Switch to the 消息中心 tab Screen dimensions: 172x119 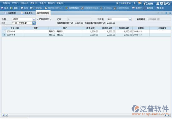coord(27,13)
